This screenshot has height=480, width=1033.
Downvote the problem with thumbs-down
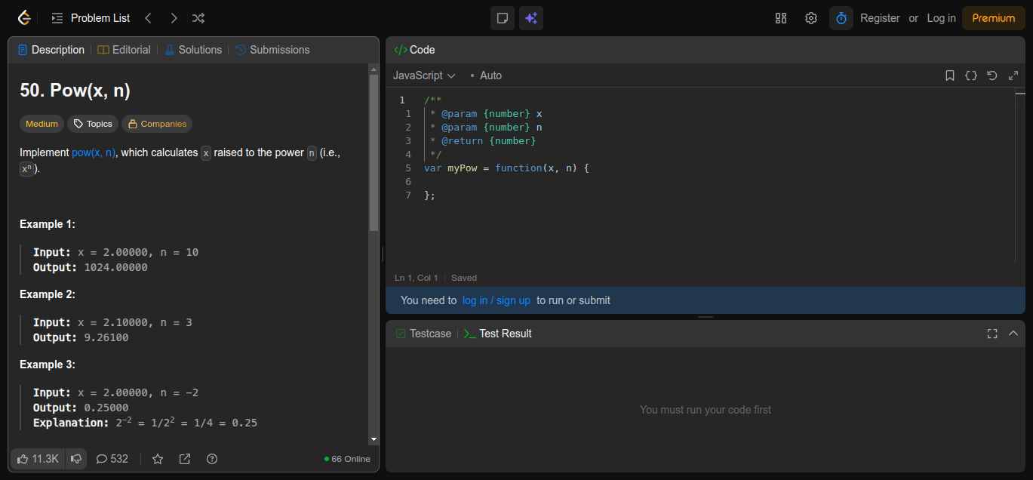coord(76,459)
